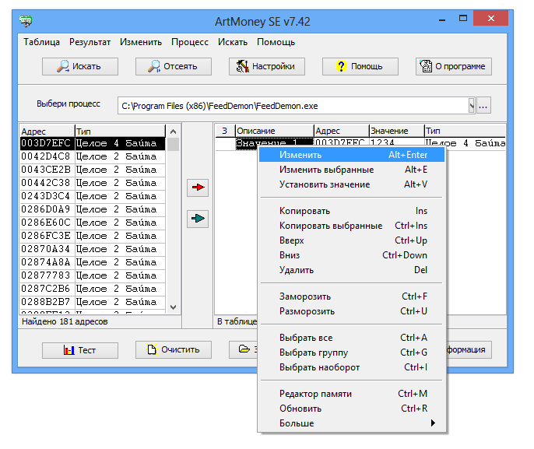Select address row 0243D3C4
Screen dimensions: 534x449
(93, 196)
